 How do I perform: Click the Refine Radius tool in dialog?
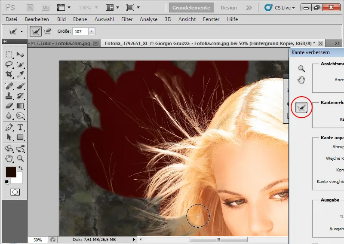(301, 107)
